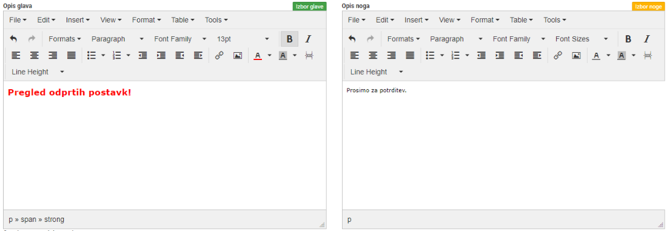667x231 pixels.
Task: Decrease indent in Opis glava editor
Action: click(x=143, y=55)
